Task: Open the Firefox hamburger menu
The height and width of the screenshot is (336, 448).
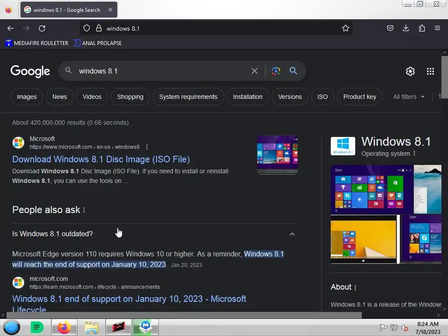Action: pos(437,28)
